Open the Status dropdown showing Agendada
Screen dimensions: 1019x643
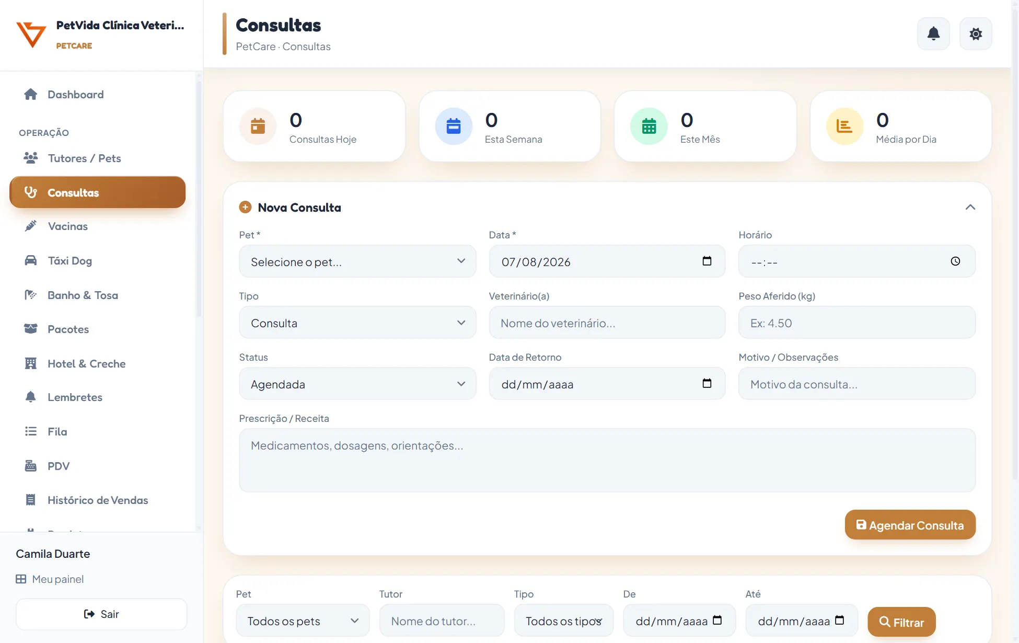pos(357,384)
